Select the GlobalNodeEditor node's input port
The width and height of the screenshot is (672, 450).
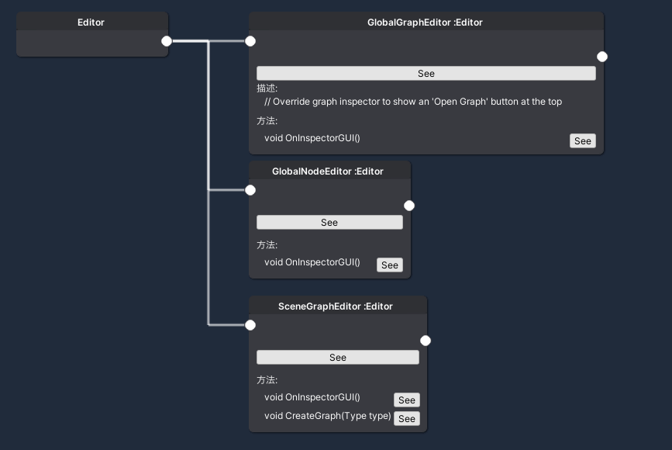[250, 190]
